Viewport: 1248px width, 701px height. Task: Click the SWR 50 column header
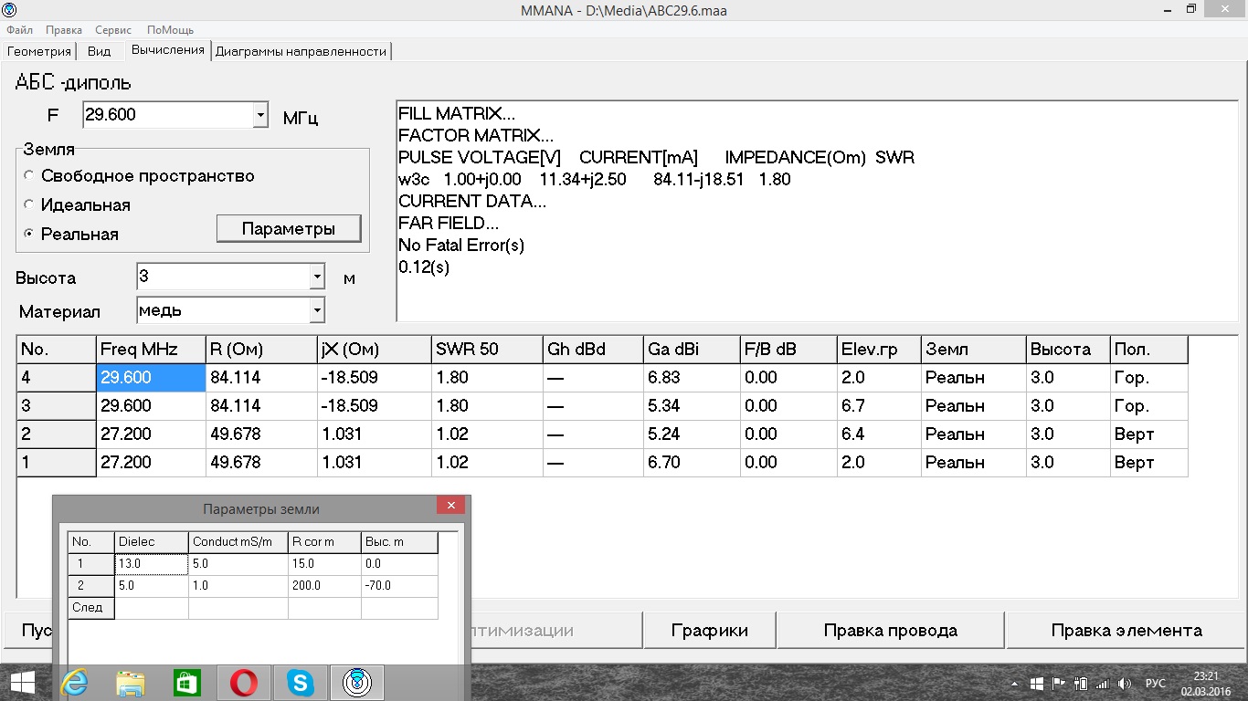click(487, 350)
